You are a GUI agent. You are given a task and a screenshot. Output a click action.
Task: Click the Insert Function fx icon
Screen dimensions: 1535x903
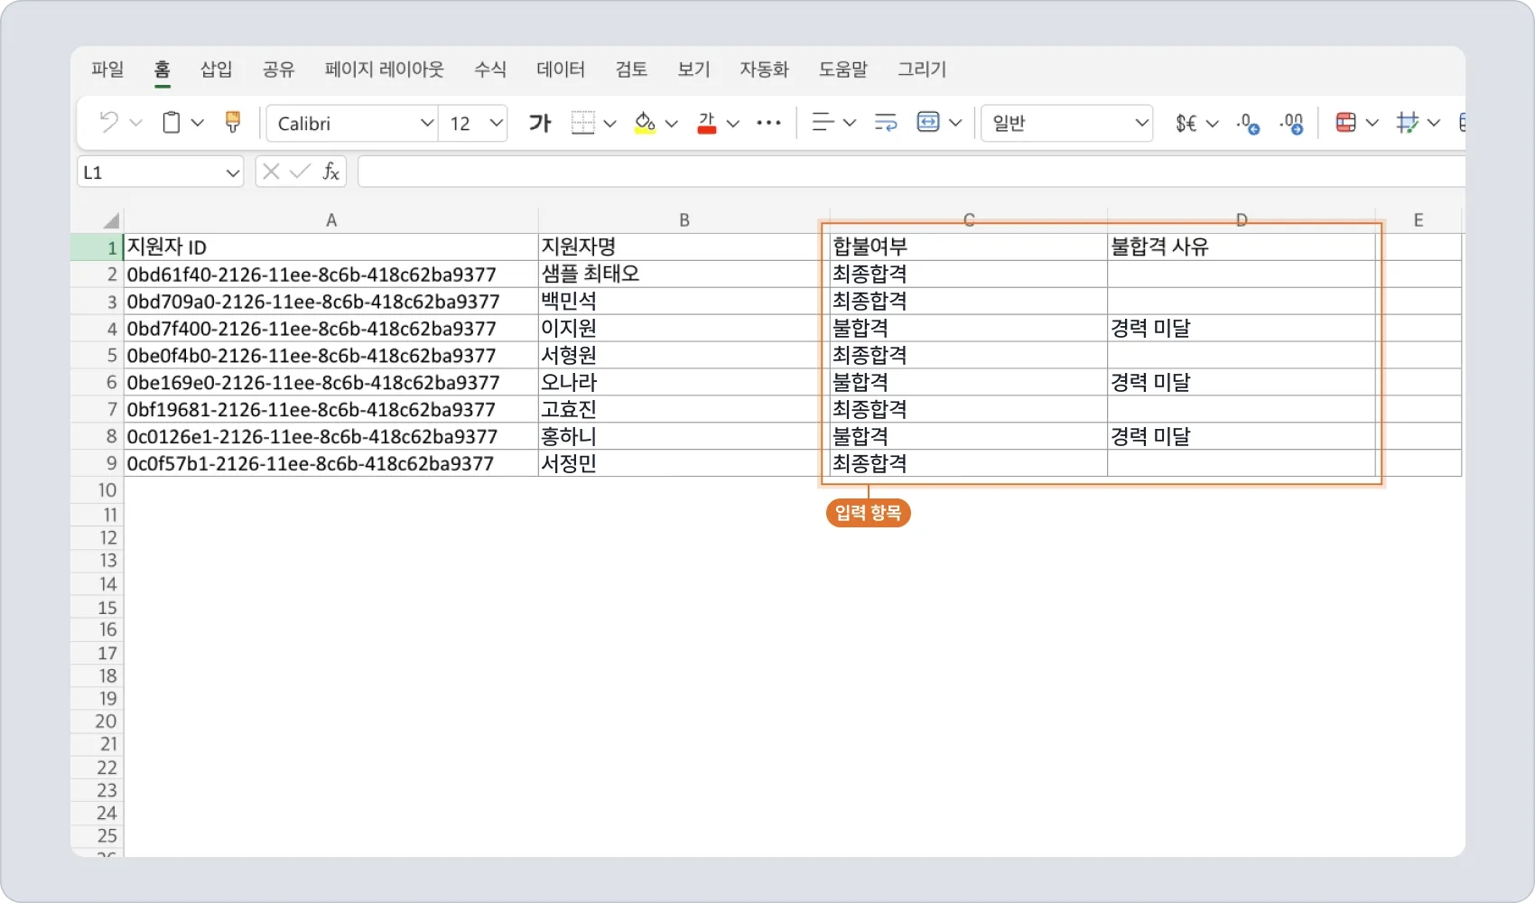(330, 172)
